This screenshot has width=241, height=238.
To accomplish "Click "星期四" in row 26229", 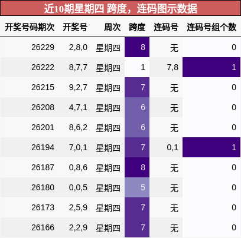I will click(x=108, y=48).
